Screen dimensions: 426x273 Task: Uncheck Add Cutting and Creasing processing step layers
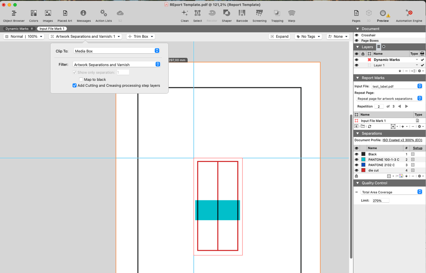pos(74,85)
